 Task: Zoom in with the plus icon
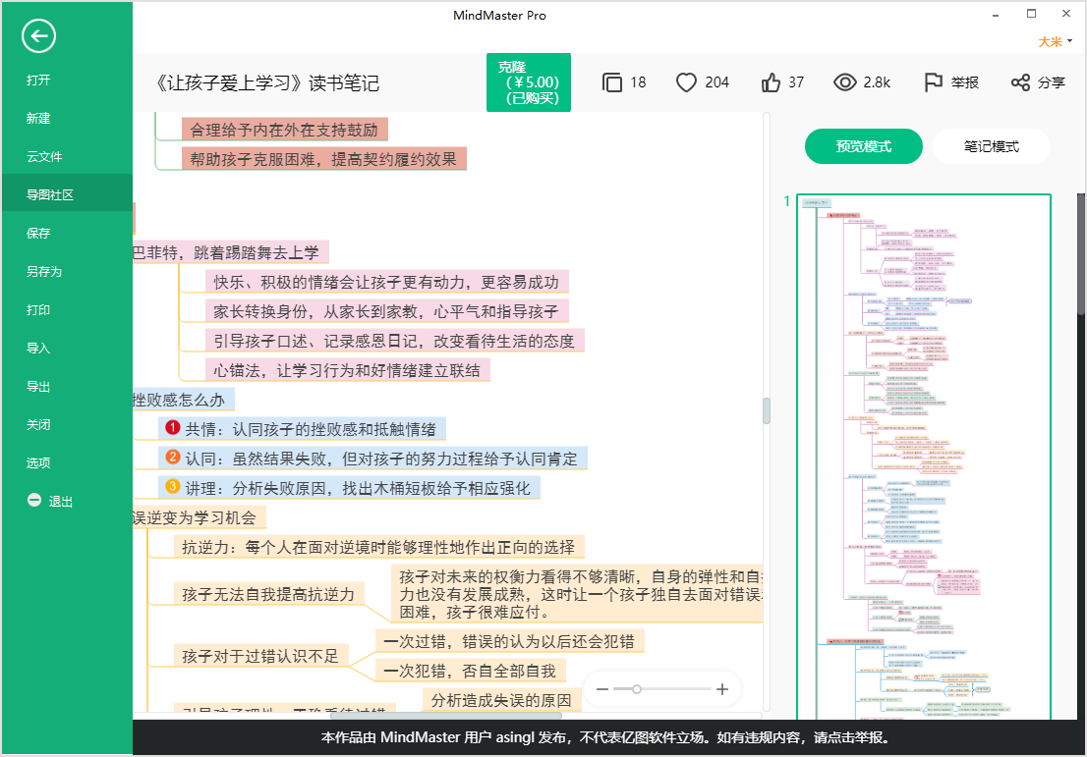click(x=722, y=689)
